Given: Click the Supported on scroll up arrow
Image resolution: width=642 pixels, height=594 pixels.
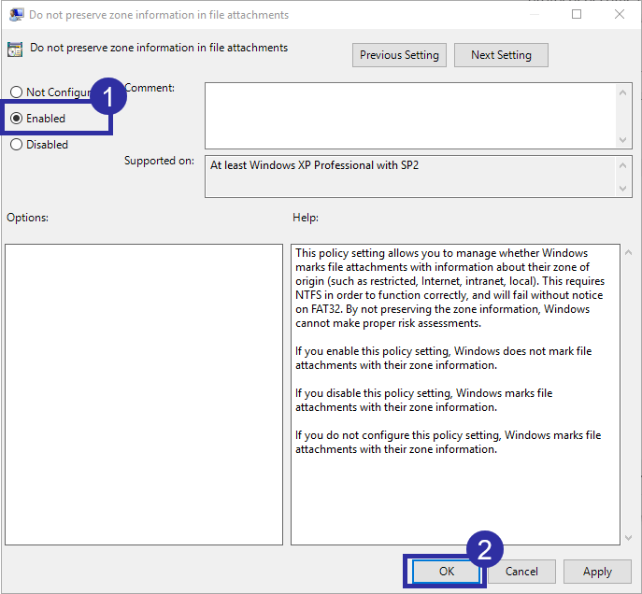Looking at the screenshot, I should coord(624,164).
